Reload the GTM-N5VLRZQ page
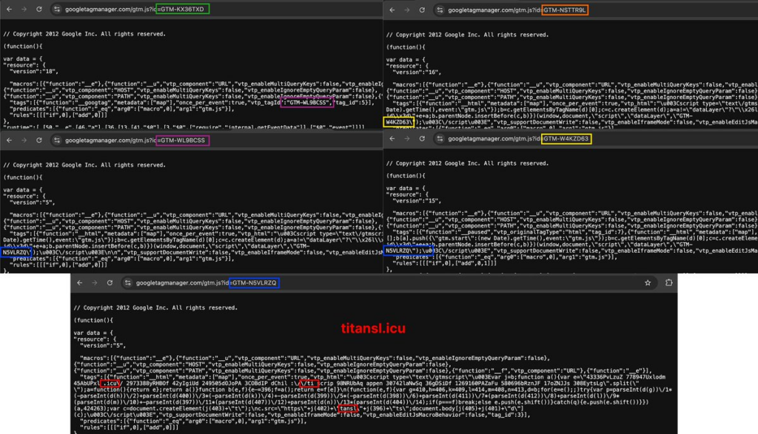758x434 pixels. pos(111,283)
